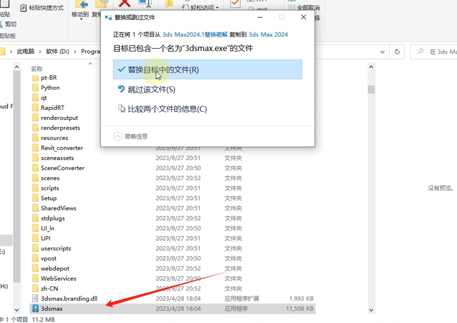This screenshot has width=457, height=323.
Task: Select qt folder
Action: (x=44, y=98)
